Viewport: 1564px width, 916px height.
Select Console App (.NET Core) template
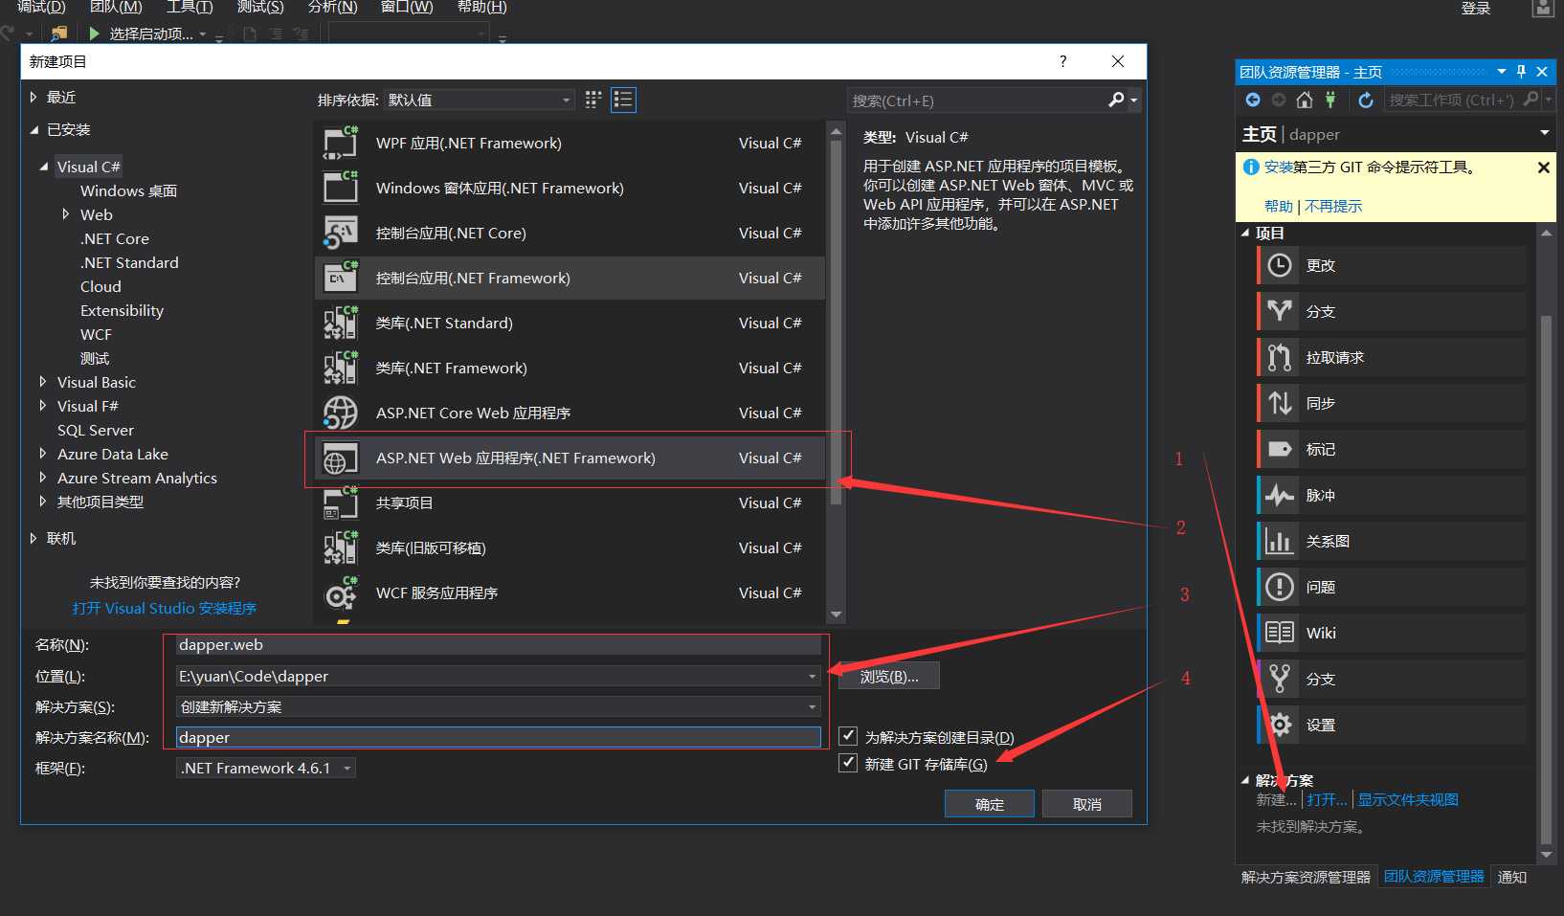570,233
